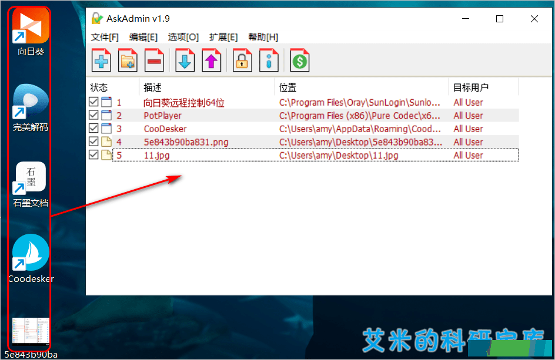The height and width of the screenshot is (360, 555).
Task: Uncheck the 5e843b90ba831.png entry checkbox
Action: (93, 142)
